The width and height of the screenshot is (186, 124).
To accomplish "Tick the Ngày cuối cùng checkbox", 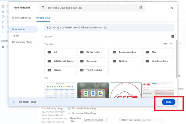I will click(120, 119).
